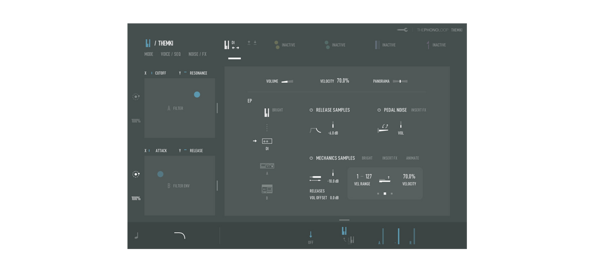The height and width of the screenshot is (271, 594).
Task: Toggle ANIMATE for Mechanics Samples
Action: pyautogui.click(x=412, y=158)
